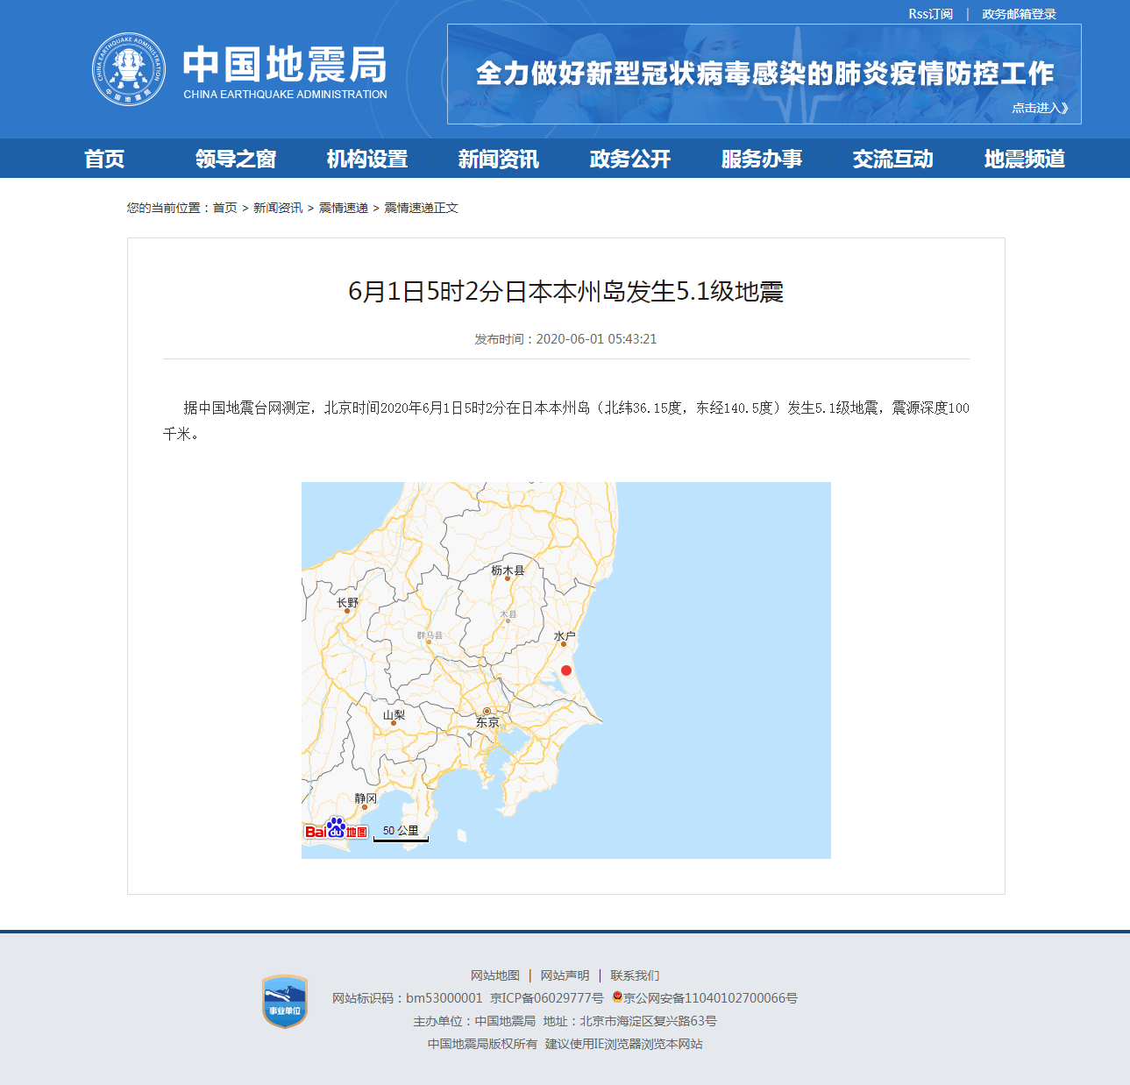Open the 政务公开 navigation menu
The image size is (1130, 1085).
tap(629, 159)
